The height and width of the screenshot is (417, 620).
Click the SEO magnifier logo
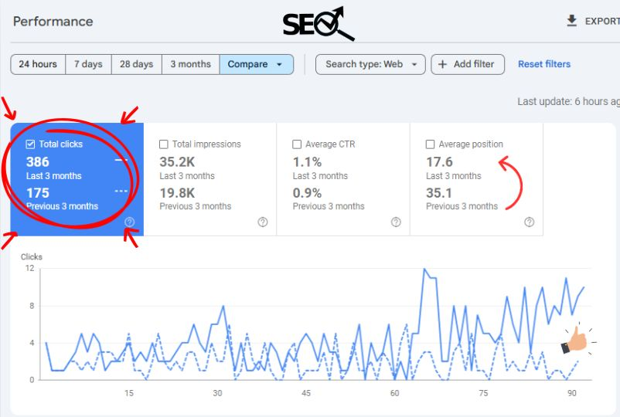[x=318, y=24]
